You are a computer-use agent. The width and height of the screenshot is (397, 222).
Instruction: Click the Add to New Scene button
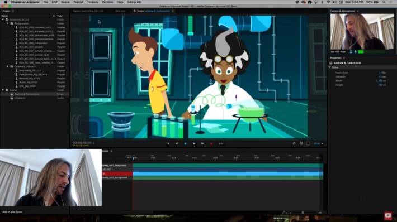pos(12,212)
